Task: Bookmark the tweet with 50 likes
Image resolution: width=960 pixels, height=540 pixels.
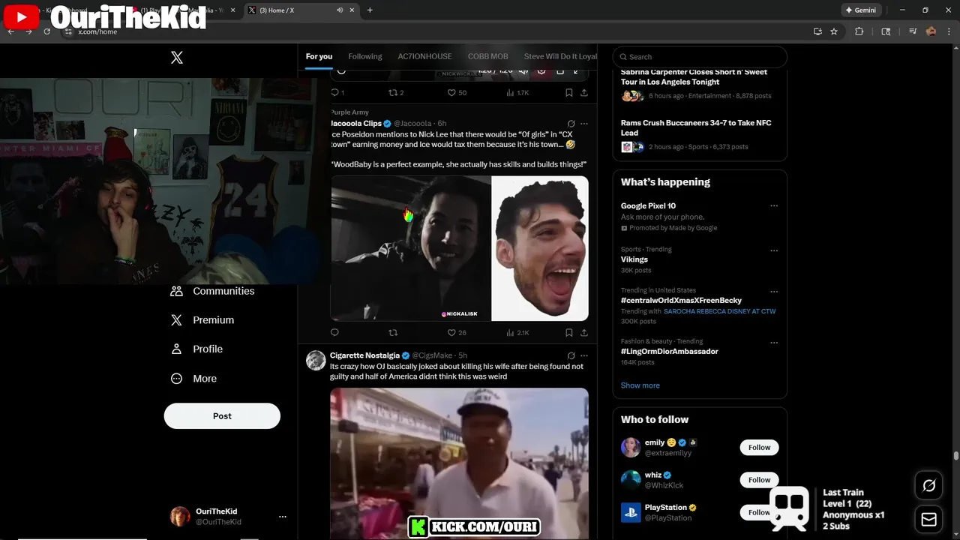Action: tap(569, 92)
